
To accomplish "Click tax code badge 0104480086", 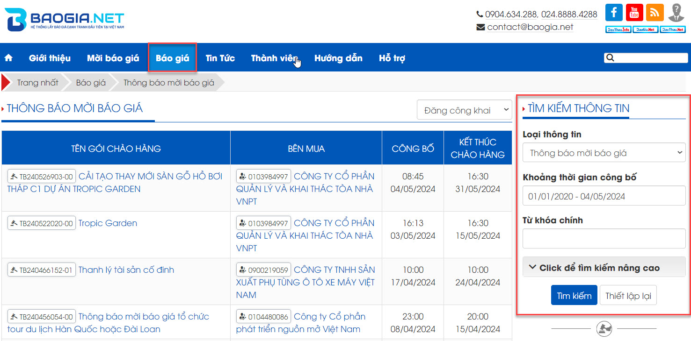I will click(263, 317).
